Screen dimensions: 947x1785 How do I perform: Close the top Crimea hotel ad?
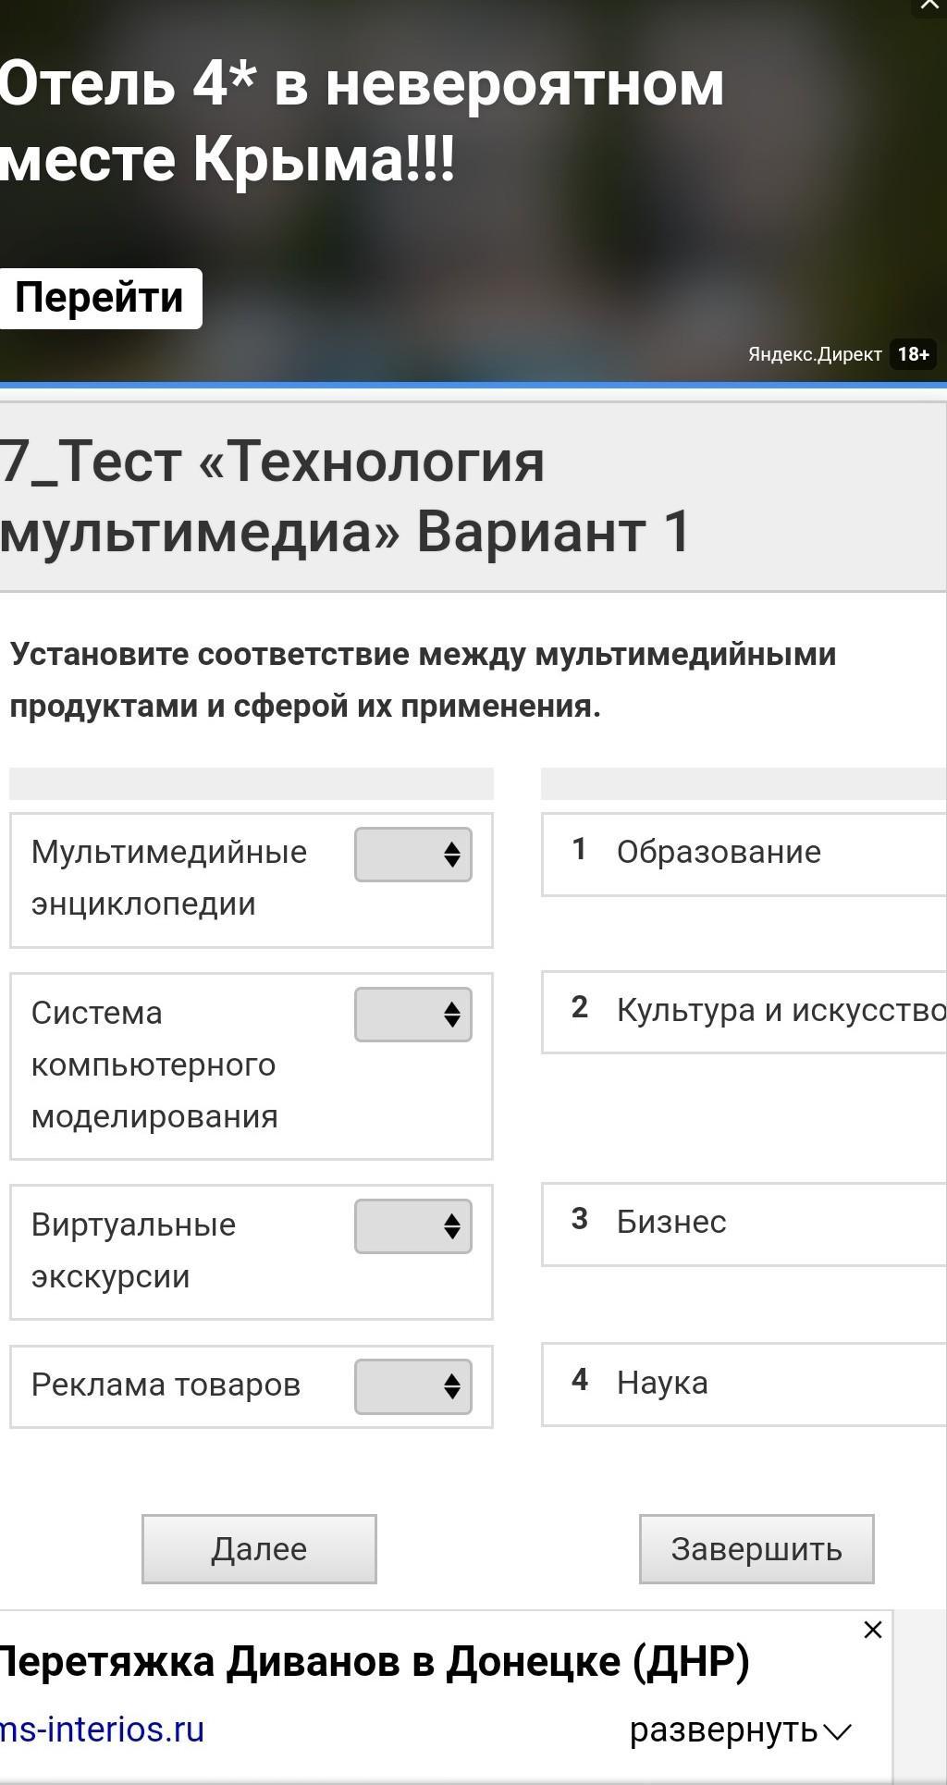[x=930, y=6]
